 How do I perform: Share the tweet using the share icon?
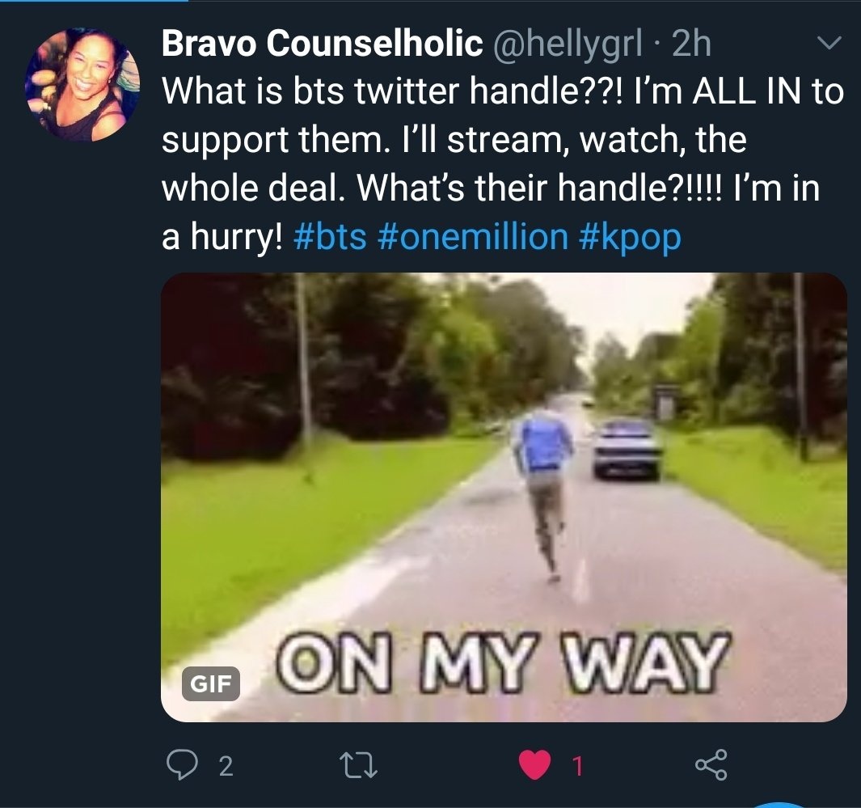711,764
